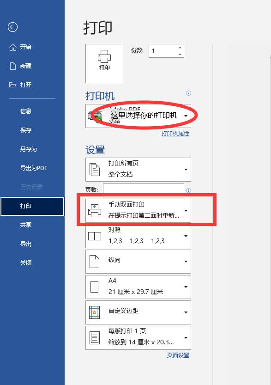Viewport: 271px width, 385px height.
Task: Decrease copies with the down stepper arrow
Action: coord(180,54)
